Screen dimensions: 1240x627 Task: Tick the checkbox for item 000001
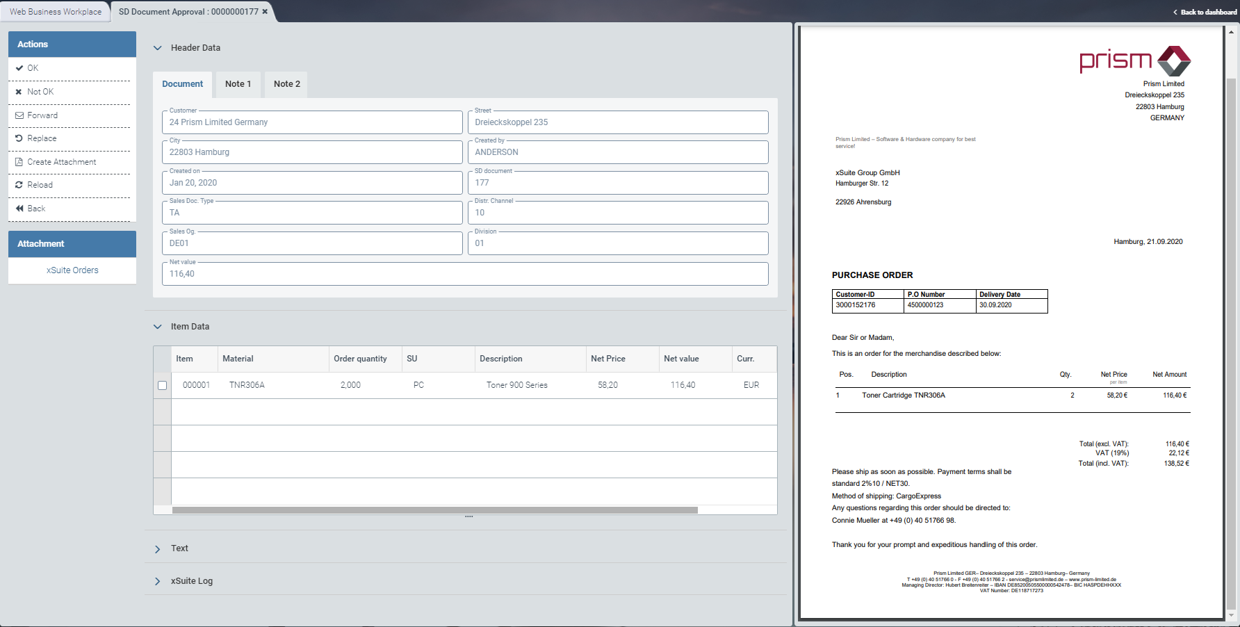[x=163, y=385]
